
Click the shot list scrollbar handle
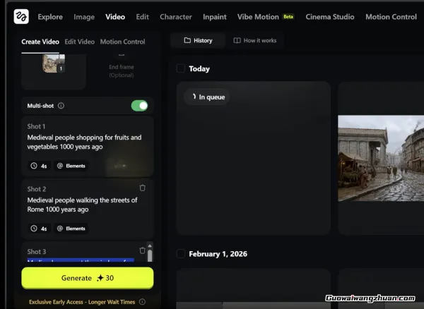[150, 252]
